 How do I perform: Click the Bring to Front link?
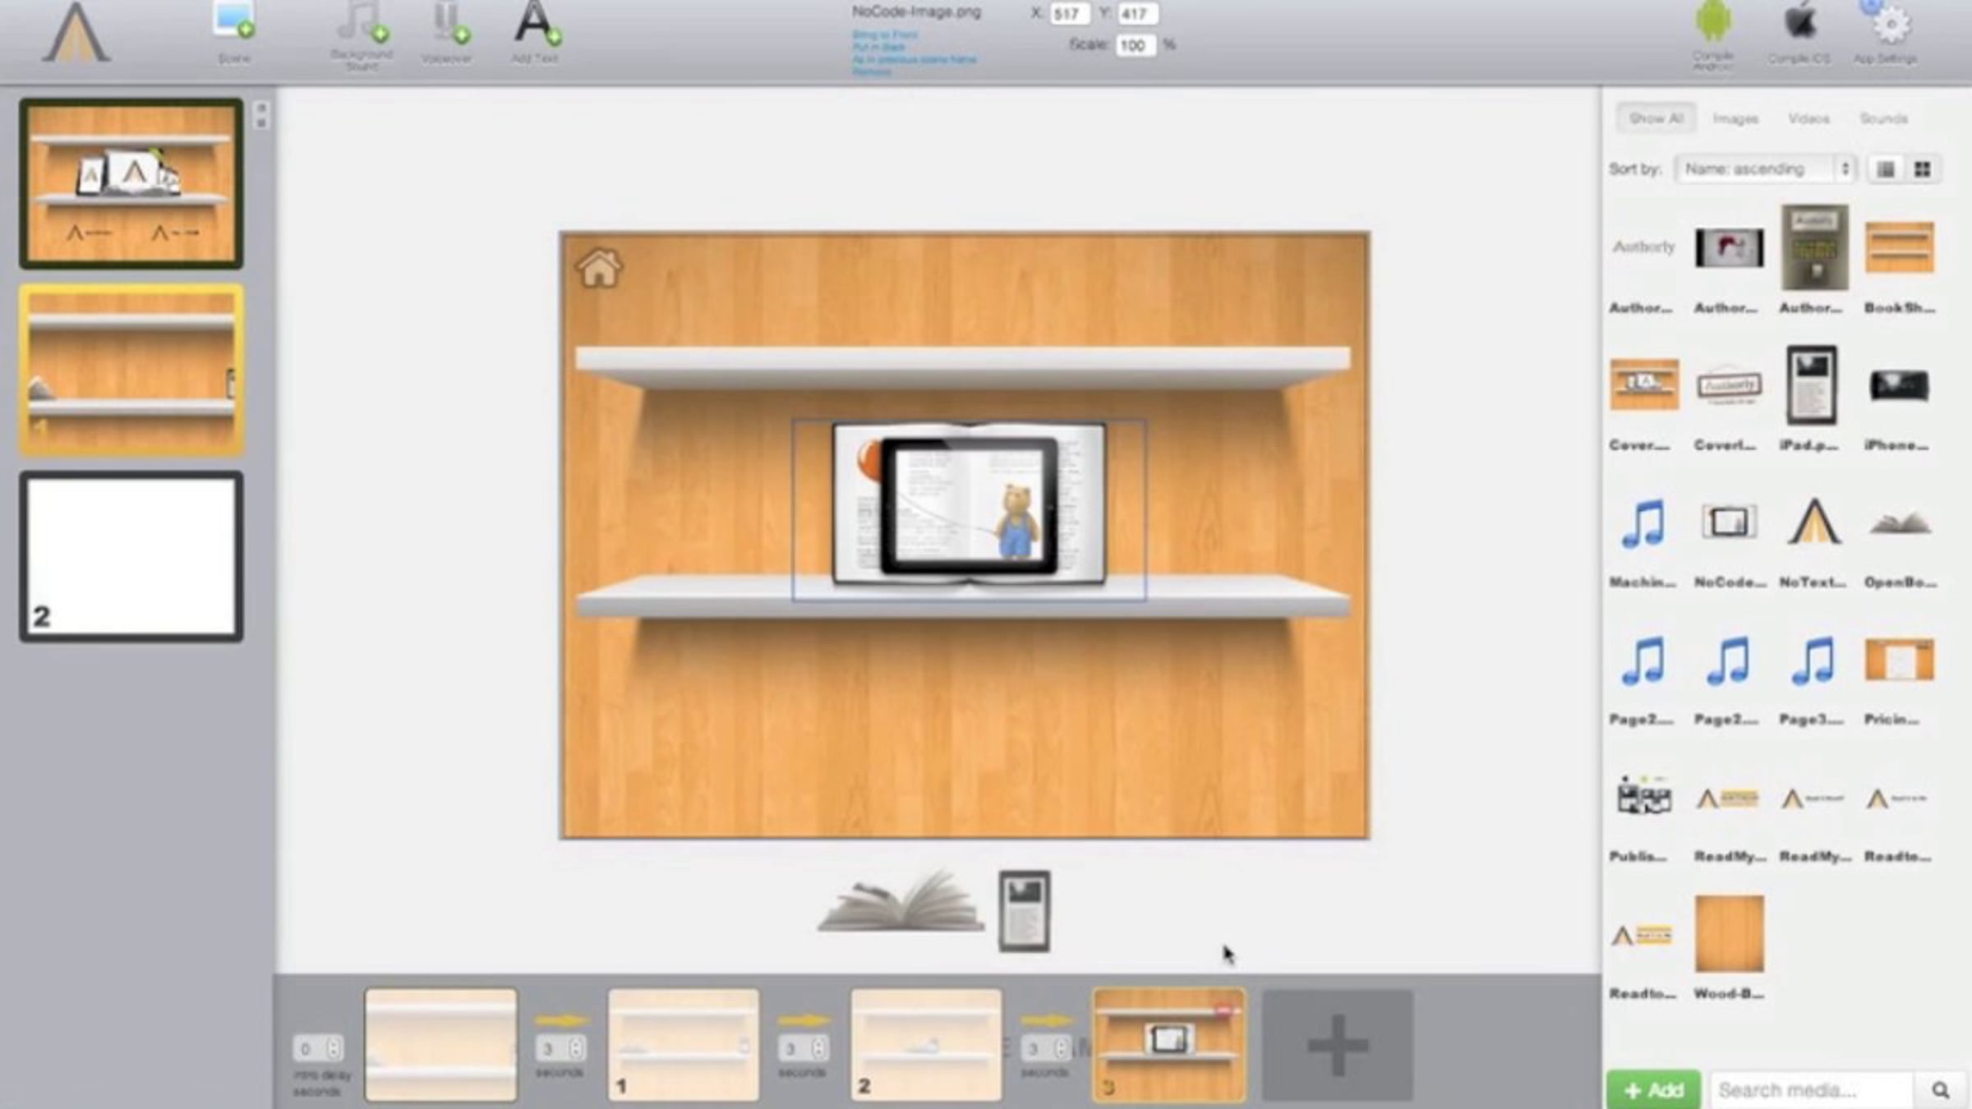coord(884,35)
